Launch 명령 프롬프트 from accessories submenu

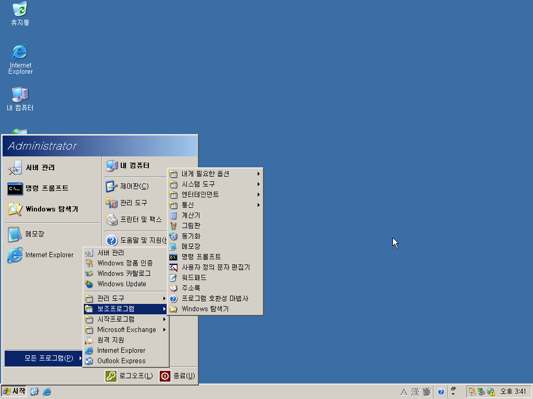[215, 257]
